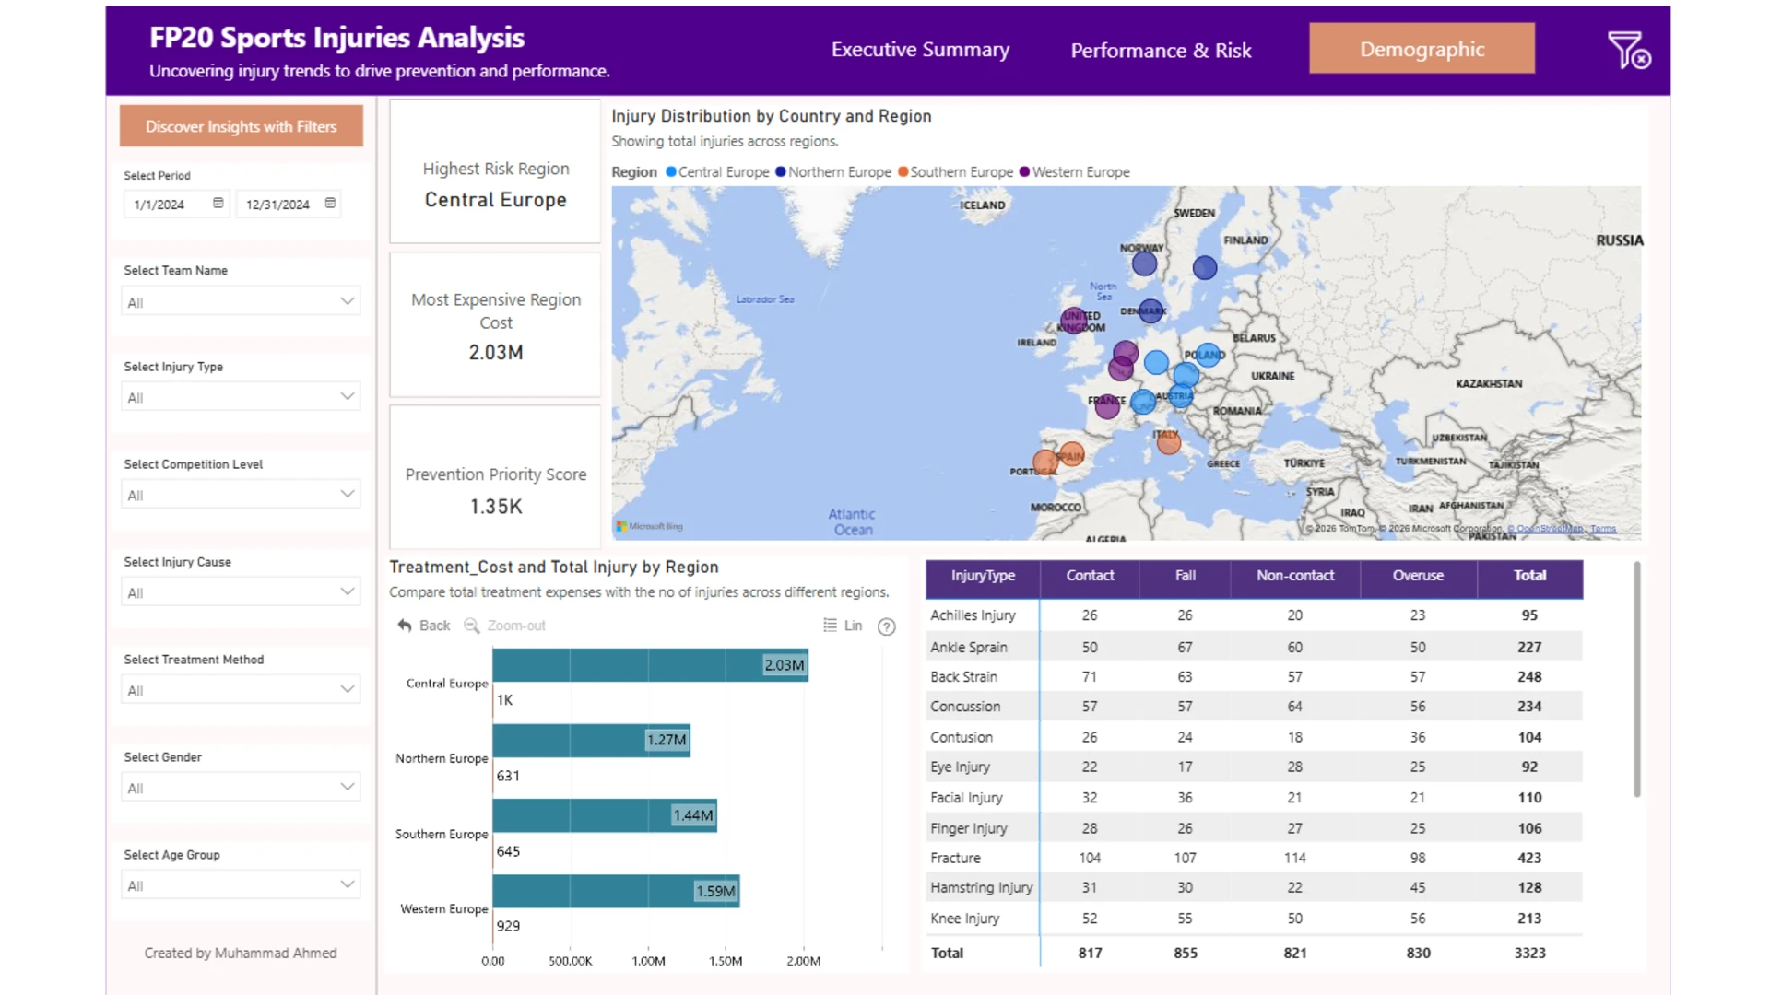The width and height of the screenshot is (1770, 995).
Task: Click the injury table vertical scrollbar
Action: 1637,680
